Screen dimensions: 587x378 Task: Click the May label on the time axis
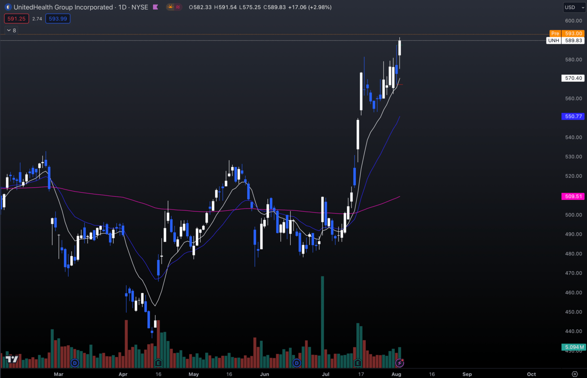click(194, 374)
